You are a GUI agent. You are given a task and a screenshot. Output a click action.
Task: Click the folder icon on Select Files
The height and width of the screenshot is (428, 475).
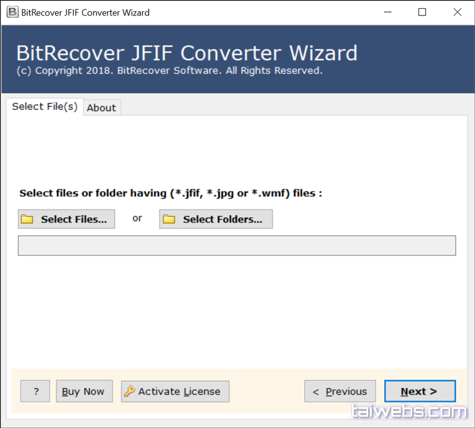(x=27, y=219)
